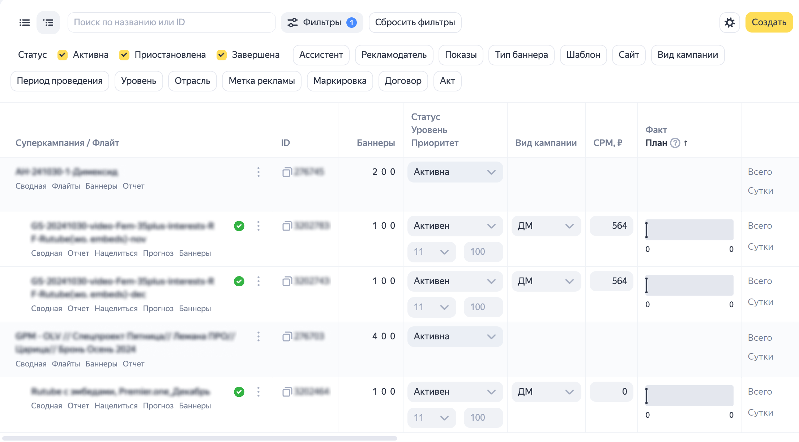Open level 11 dropdown in last flight

[431, 418]
